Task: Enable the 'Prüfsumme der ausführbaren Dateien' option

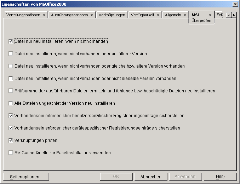Action: coord(11,91)
